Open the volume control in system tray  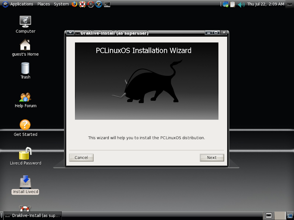(x=240, y=4)
